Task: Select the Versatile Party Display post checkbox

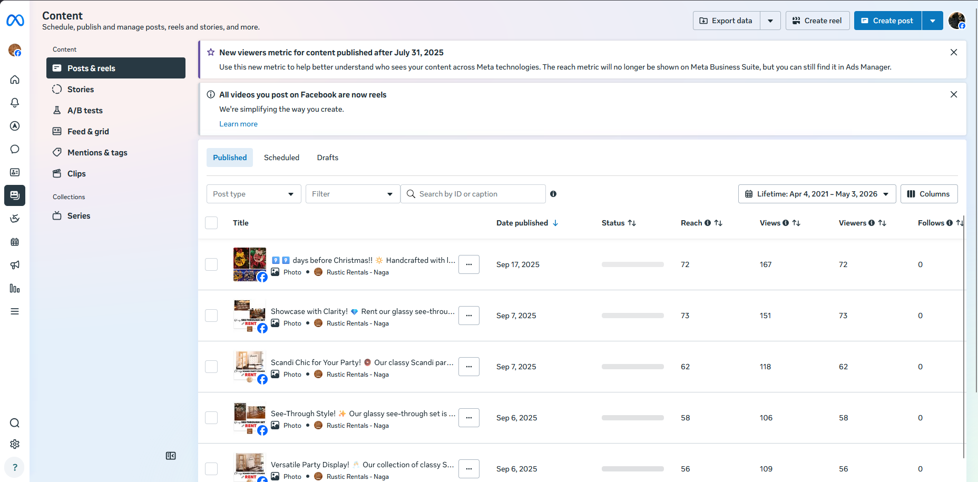Action: point(211,469)
